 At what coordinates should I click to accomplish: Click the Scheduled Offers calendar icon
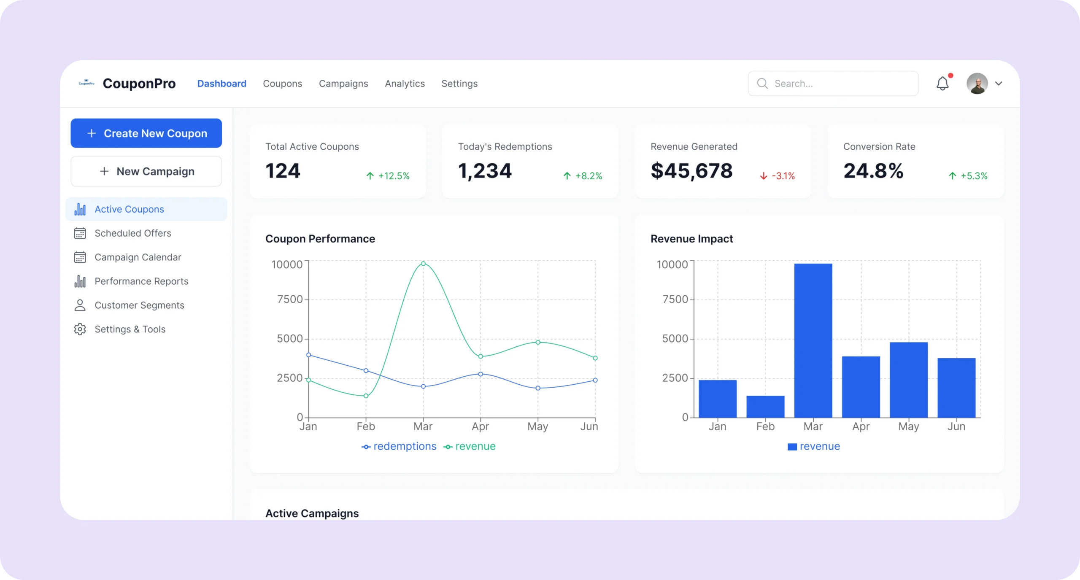[80, 233]
